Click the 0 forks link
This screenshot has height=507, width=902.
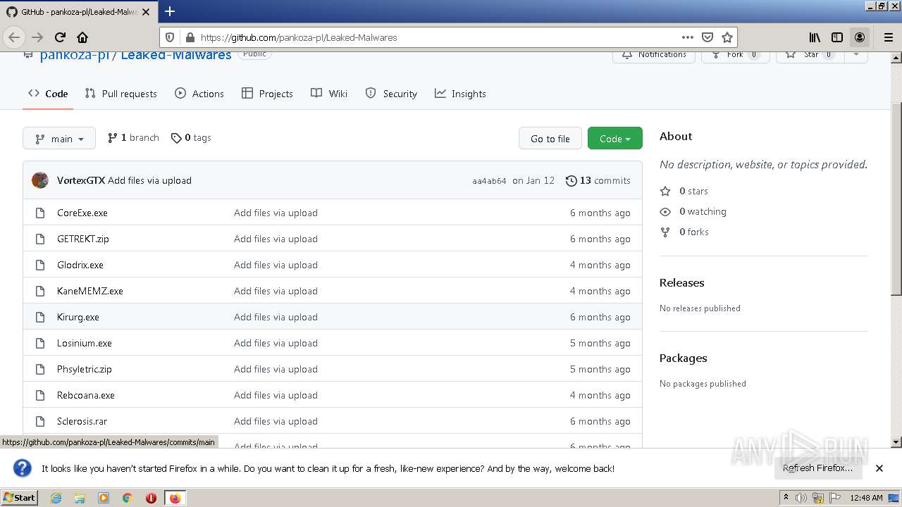tap(684, 232)
